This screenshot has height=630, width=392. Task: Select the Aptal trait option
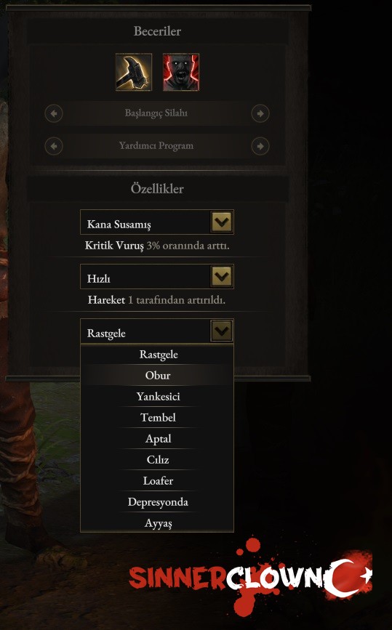pos(157,439)
